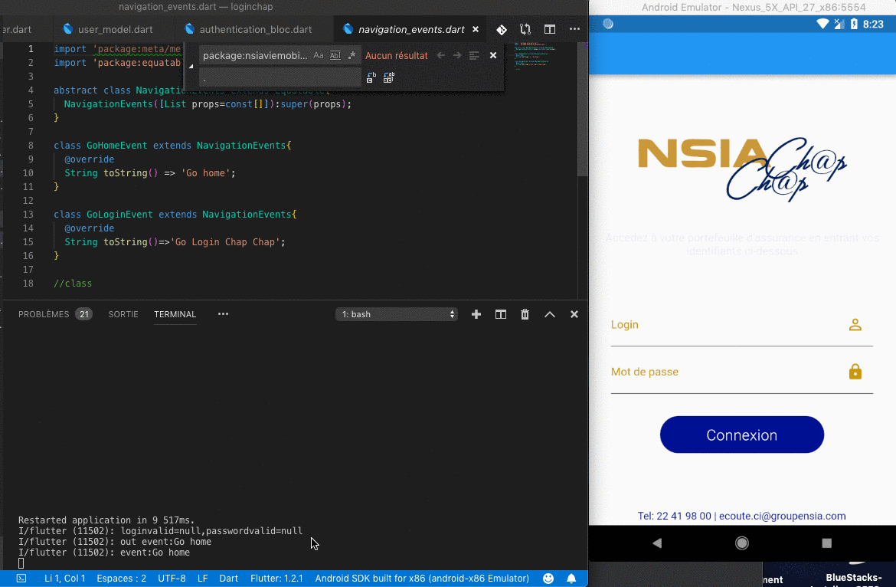Change language mode Dart in status bar
This screenshot has height=587, width=896.
228,579
